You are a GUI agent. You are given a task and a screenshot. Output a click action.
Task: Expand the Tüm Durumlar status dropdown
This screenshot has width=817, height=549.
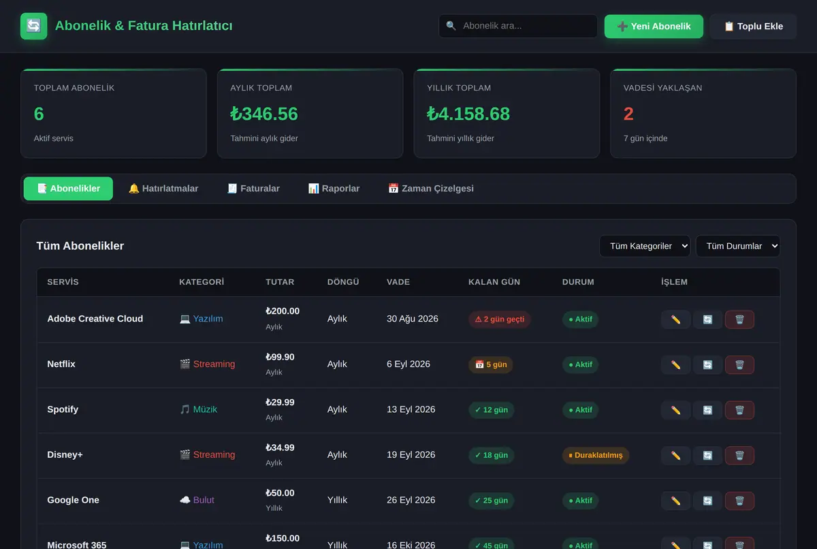tap(737, 246)
